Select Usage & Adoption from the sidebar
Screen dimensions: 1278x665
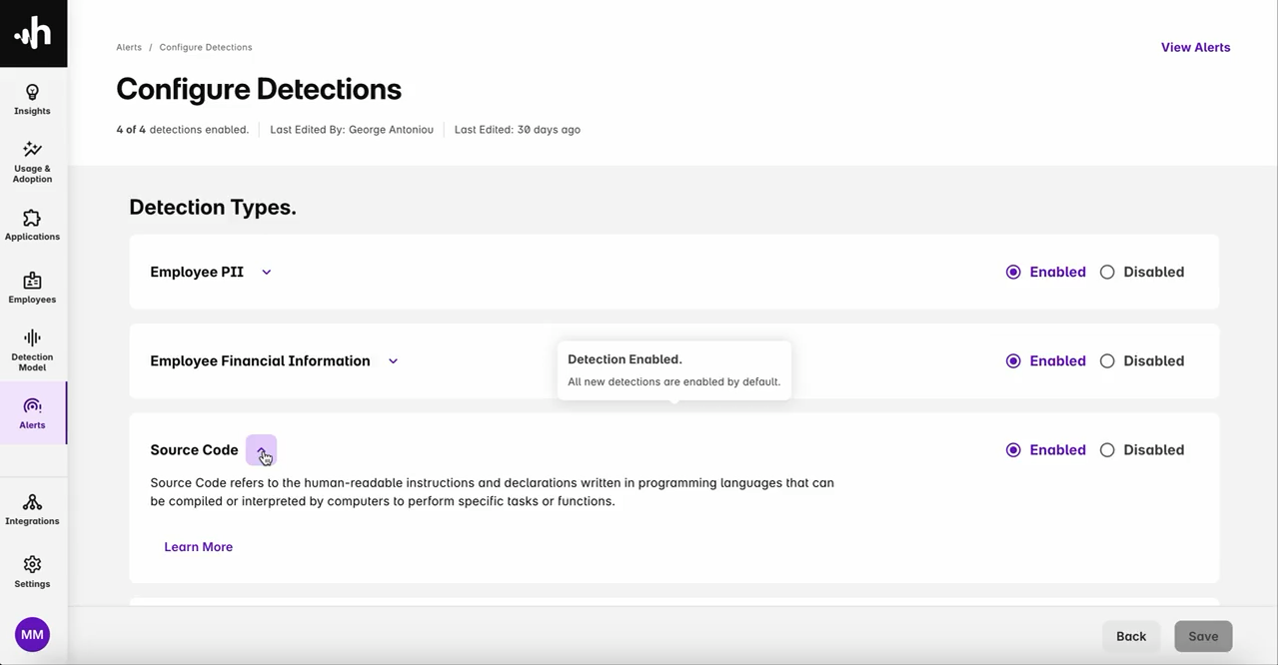click(x=32, y=160)
